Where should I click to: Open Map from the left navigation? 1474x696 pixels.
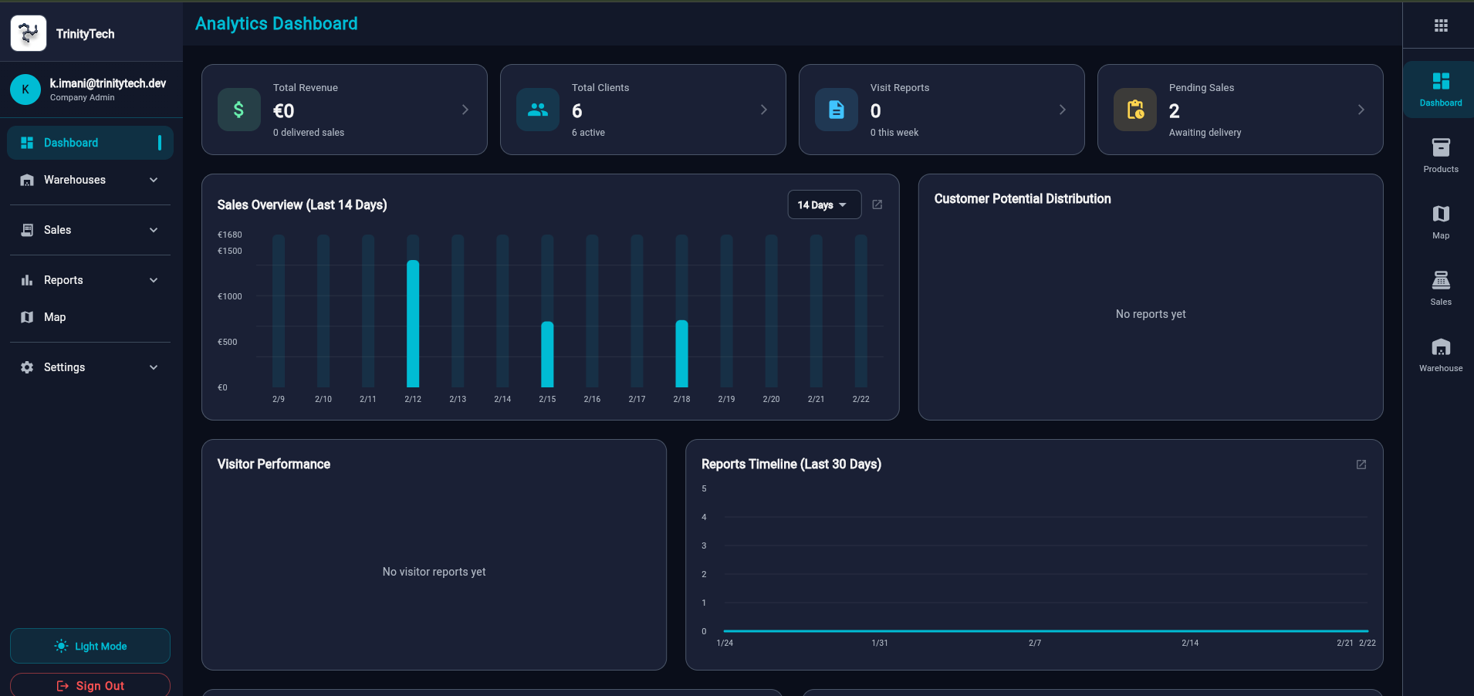click(x=90, y=316)
